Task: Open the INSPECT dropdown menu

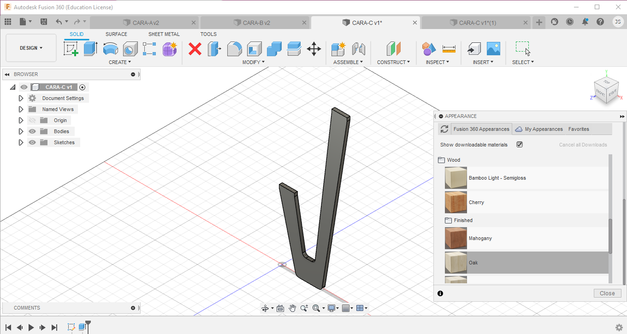Action: click(x=437, y=62)
